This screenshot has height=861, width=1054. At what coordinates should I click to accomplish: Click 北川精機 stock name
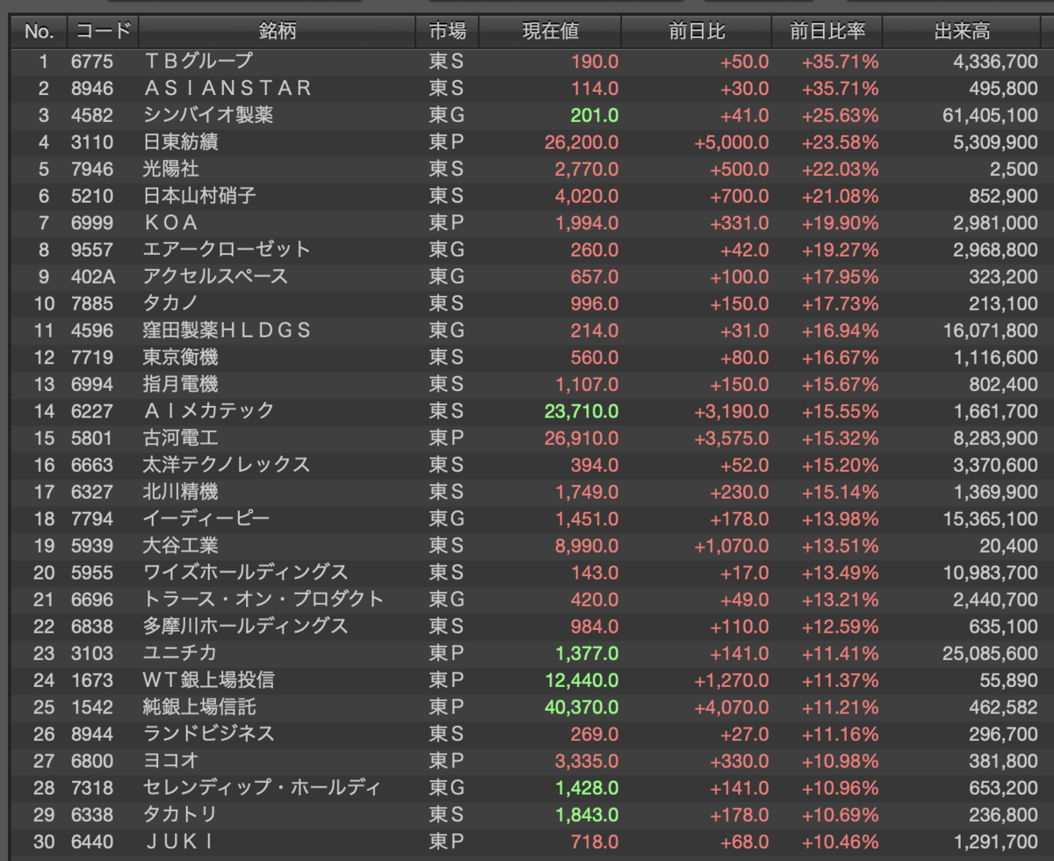180,492
